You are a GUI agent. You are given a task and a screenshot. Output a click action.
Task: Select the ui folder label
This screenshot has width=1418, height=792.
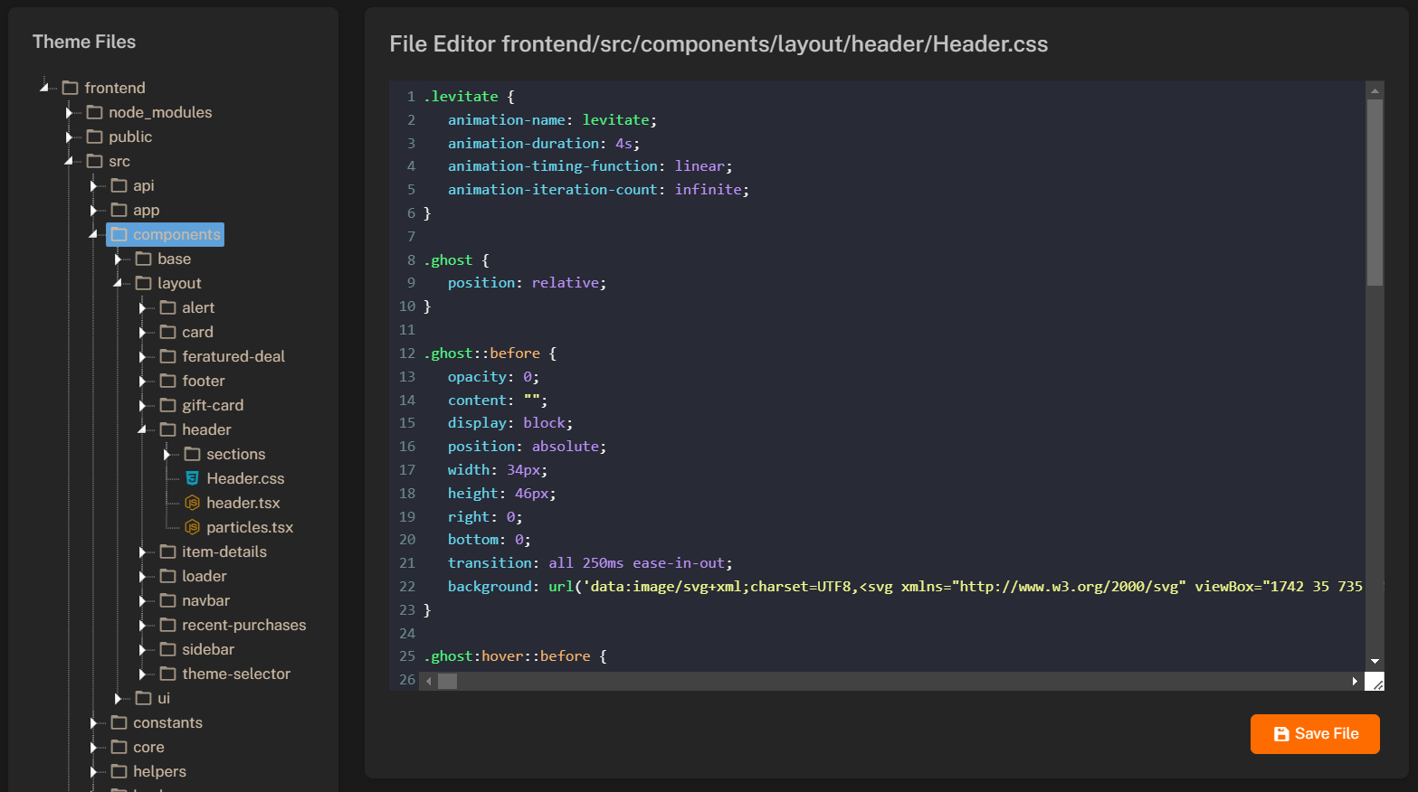[164, 698]
